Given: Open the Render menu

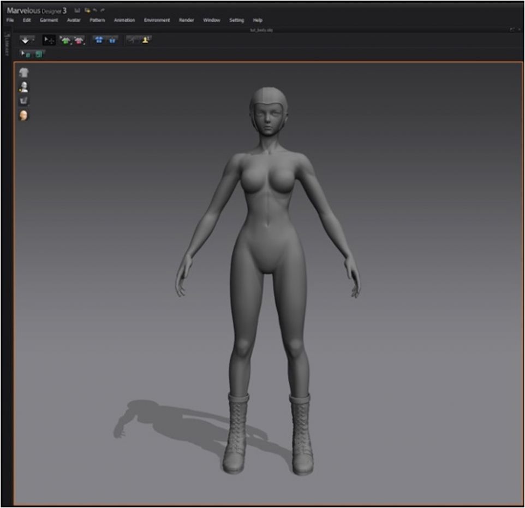Looking at the screenshot, I should pos(186,20).
